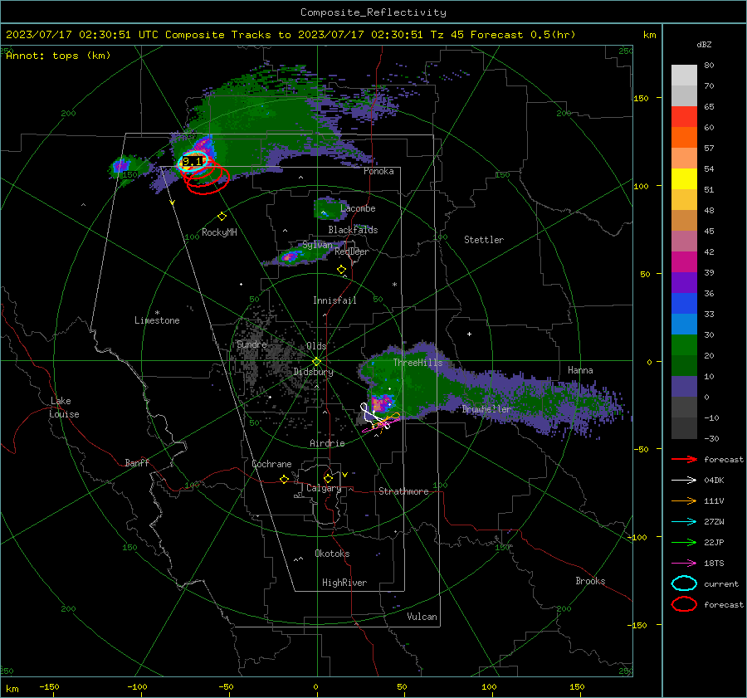Screen dimensions: 747x698
Task: Click the white plus marker west of Hanna
Action: (x=469, y=334)
